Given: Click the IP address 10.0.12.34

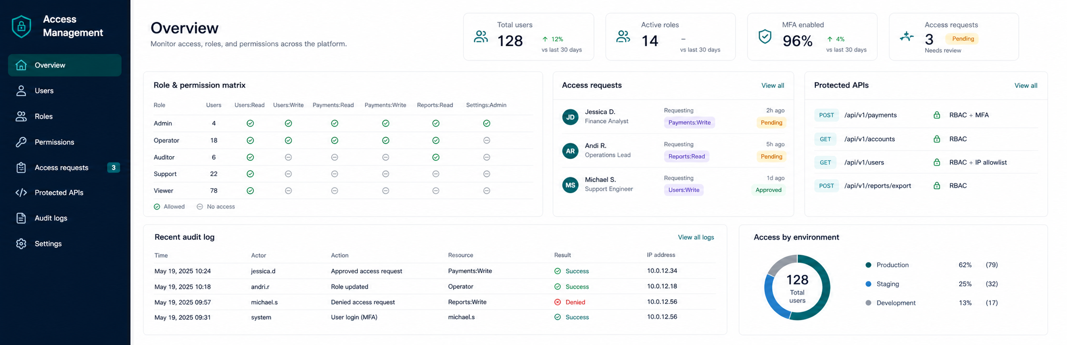Looking at the screenshot, I should coord(662,270).
